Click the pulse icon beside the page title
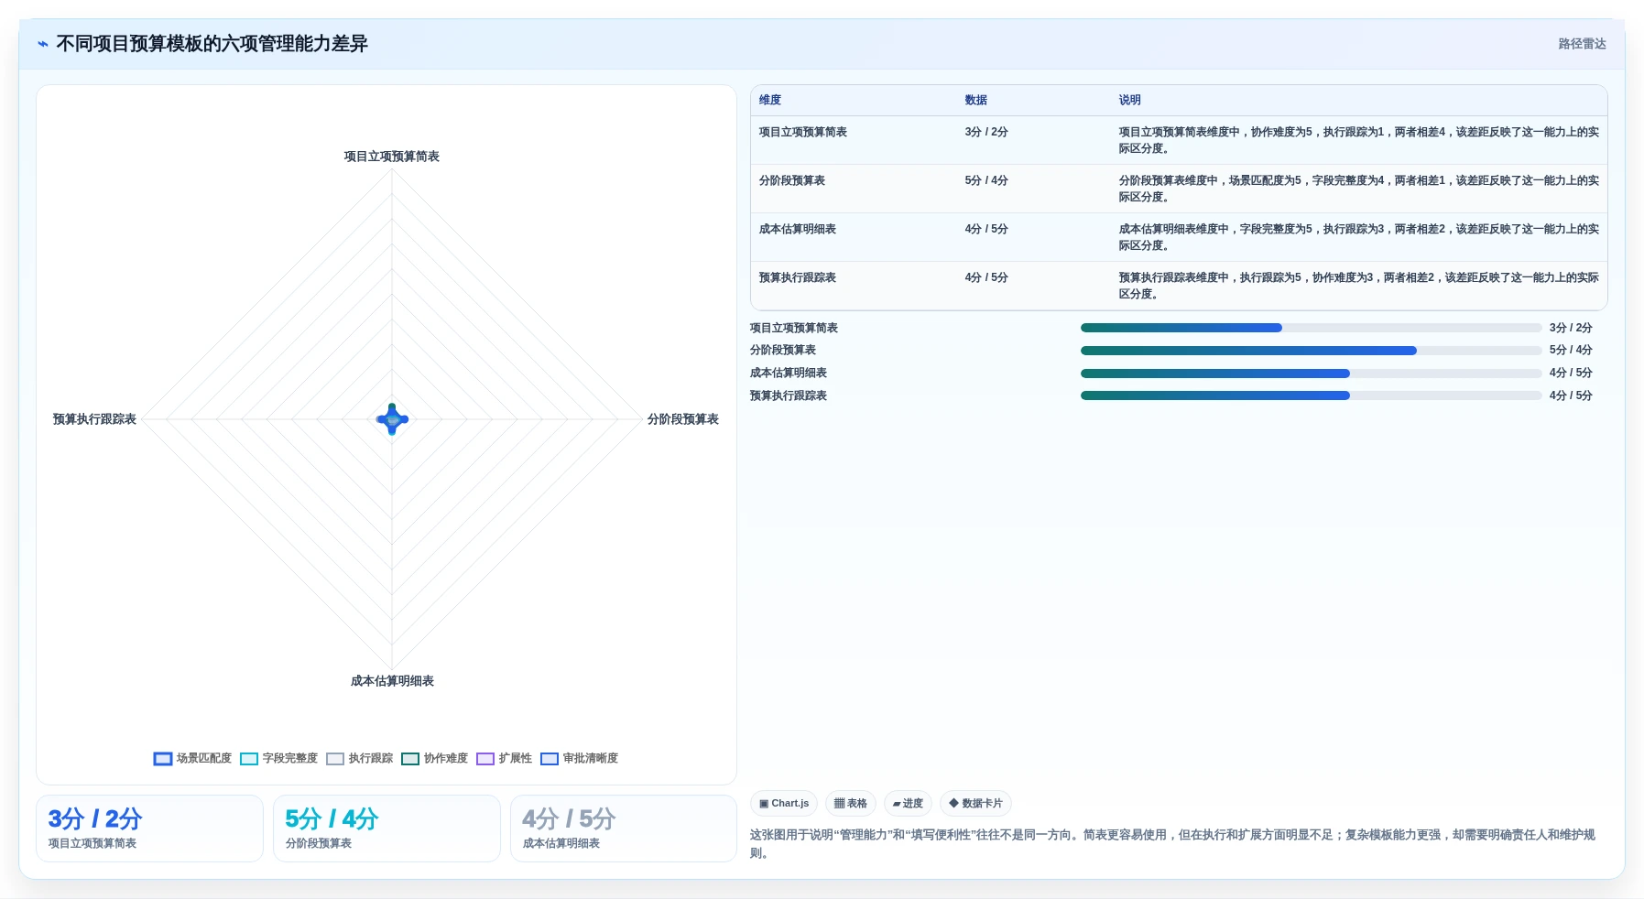This screenshot has height=899, width=1644. 43,44
